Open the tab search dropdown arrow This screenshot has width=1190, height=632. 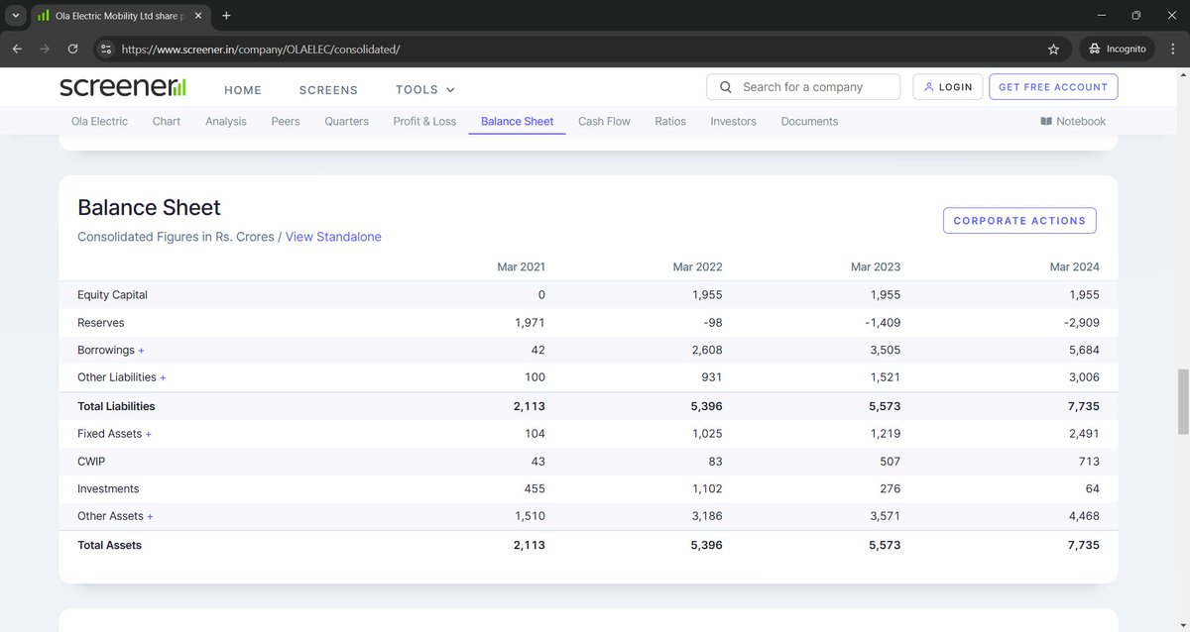pyautogui.click(x=15, y=16)
